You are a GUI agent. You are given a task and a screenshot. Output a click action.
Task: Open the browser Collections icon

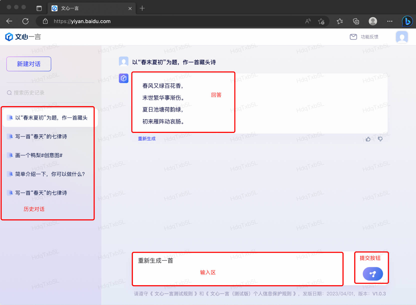click(x=356, y=21)
